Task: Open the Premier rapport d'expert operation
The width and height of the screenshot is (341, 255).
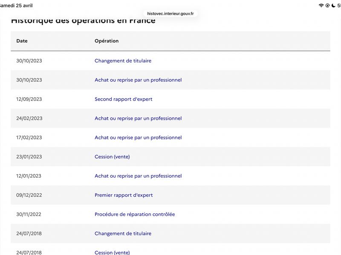Action: point(124,195)
